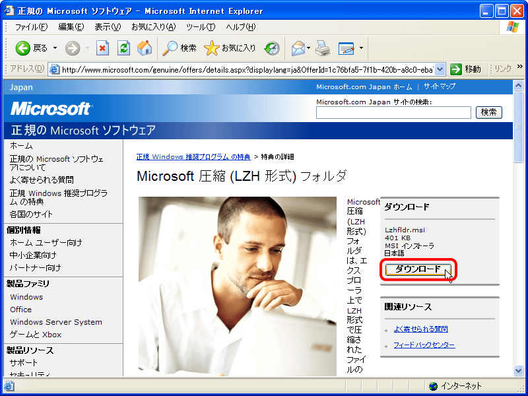Expand the Links (リンク) toolbar chevron
Screen dimensions: 528x396
coord(520,67)
